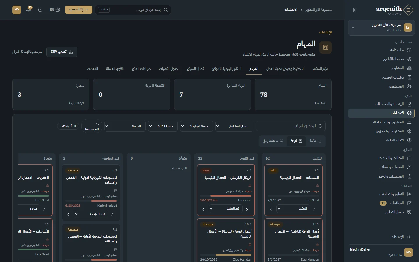The width and height of the screenshot is (419, 262).
Task: Open دراسات الجدوى calculator icon
Action: pyautogui.click(x=409, y=77)
